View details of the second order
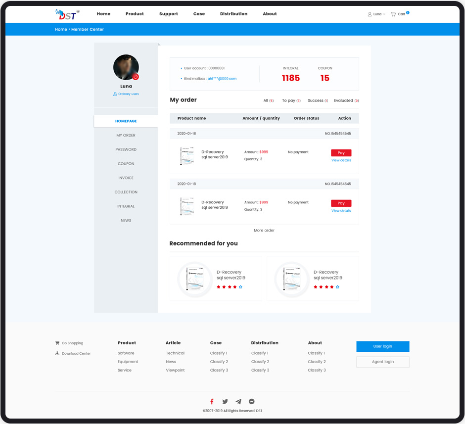This screenshot has height=424, width=465. (341, 211)
